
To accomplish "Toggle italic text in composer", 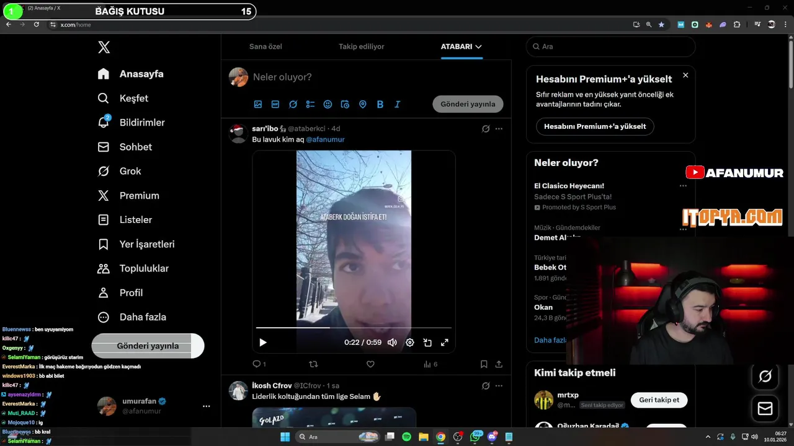I will (x=398, y=104).
